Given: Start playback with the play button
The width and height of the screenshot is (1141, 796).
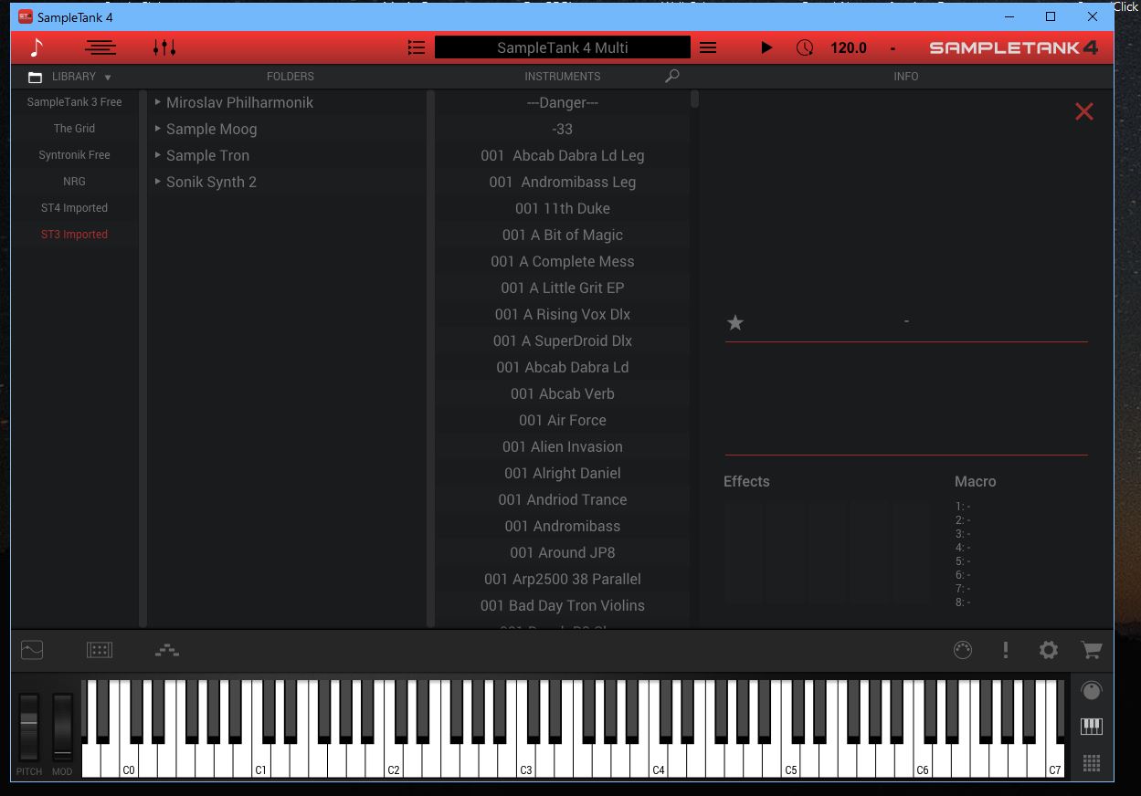Looking at the screenshot, I should 766,47.
